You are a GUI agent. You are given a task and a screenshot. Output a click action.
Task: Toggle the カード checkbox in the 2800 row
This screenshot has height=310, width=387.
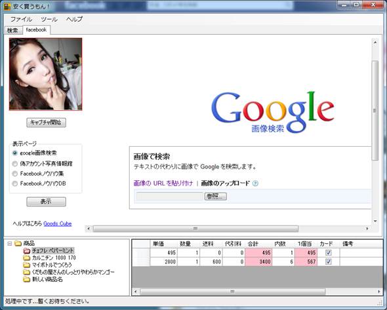329,262
